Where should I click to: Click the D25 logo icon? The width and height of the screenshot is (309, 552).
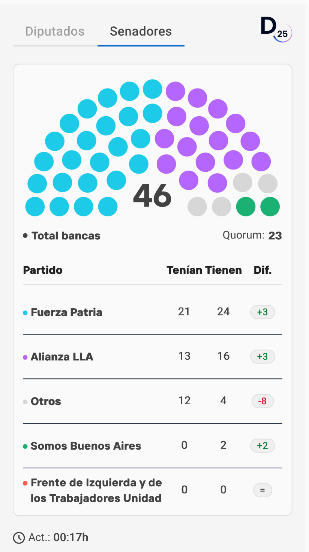(276, 30)
